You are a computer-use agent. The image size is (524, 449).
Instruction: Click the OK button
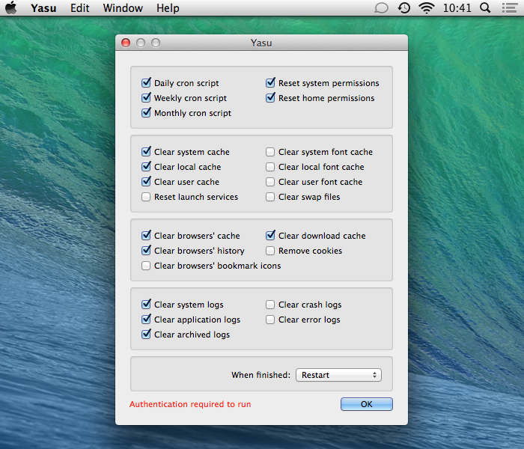tap(367, 404)
